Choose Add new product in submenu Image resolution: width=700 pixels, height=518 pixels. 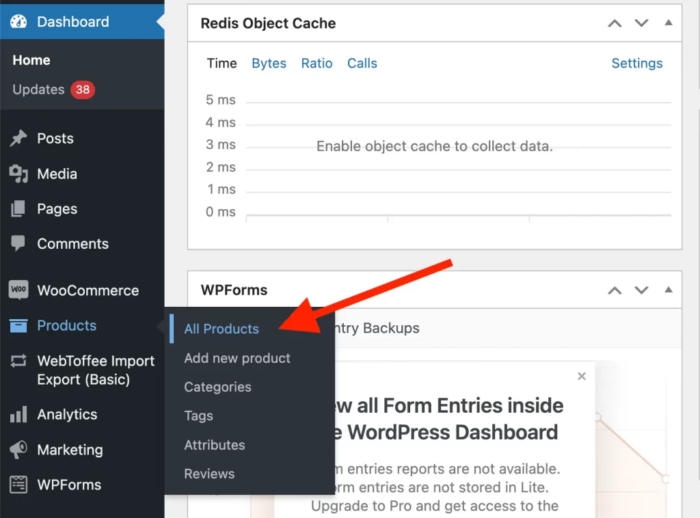click(x=237, y=358)
